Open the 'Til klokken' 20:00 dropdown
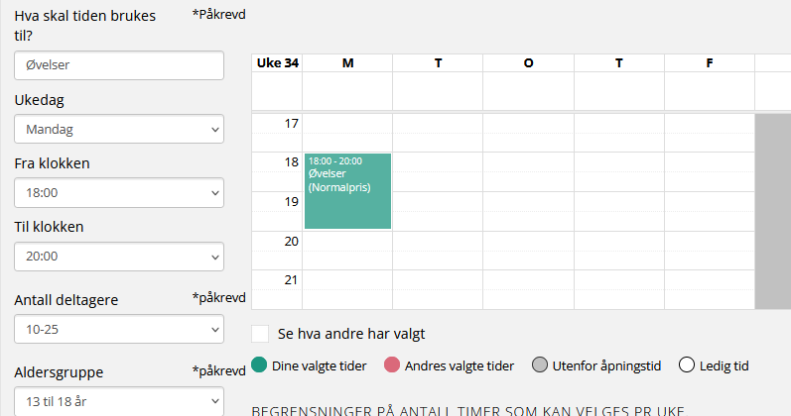This screenshot has height=416, width=791. point(119,256)
